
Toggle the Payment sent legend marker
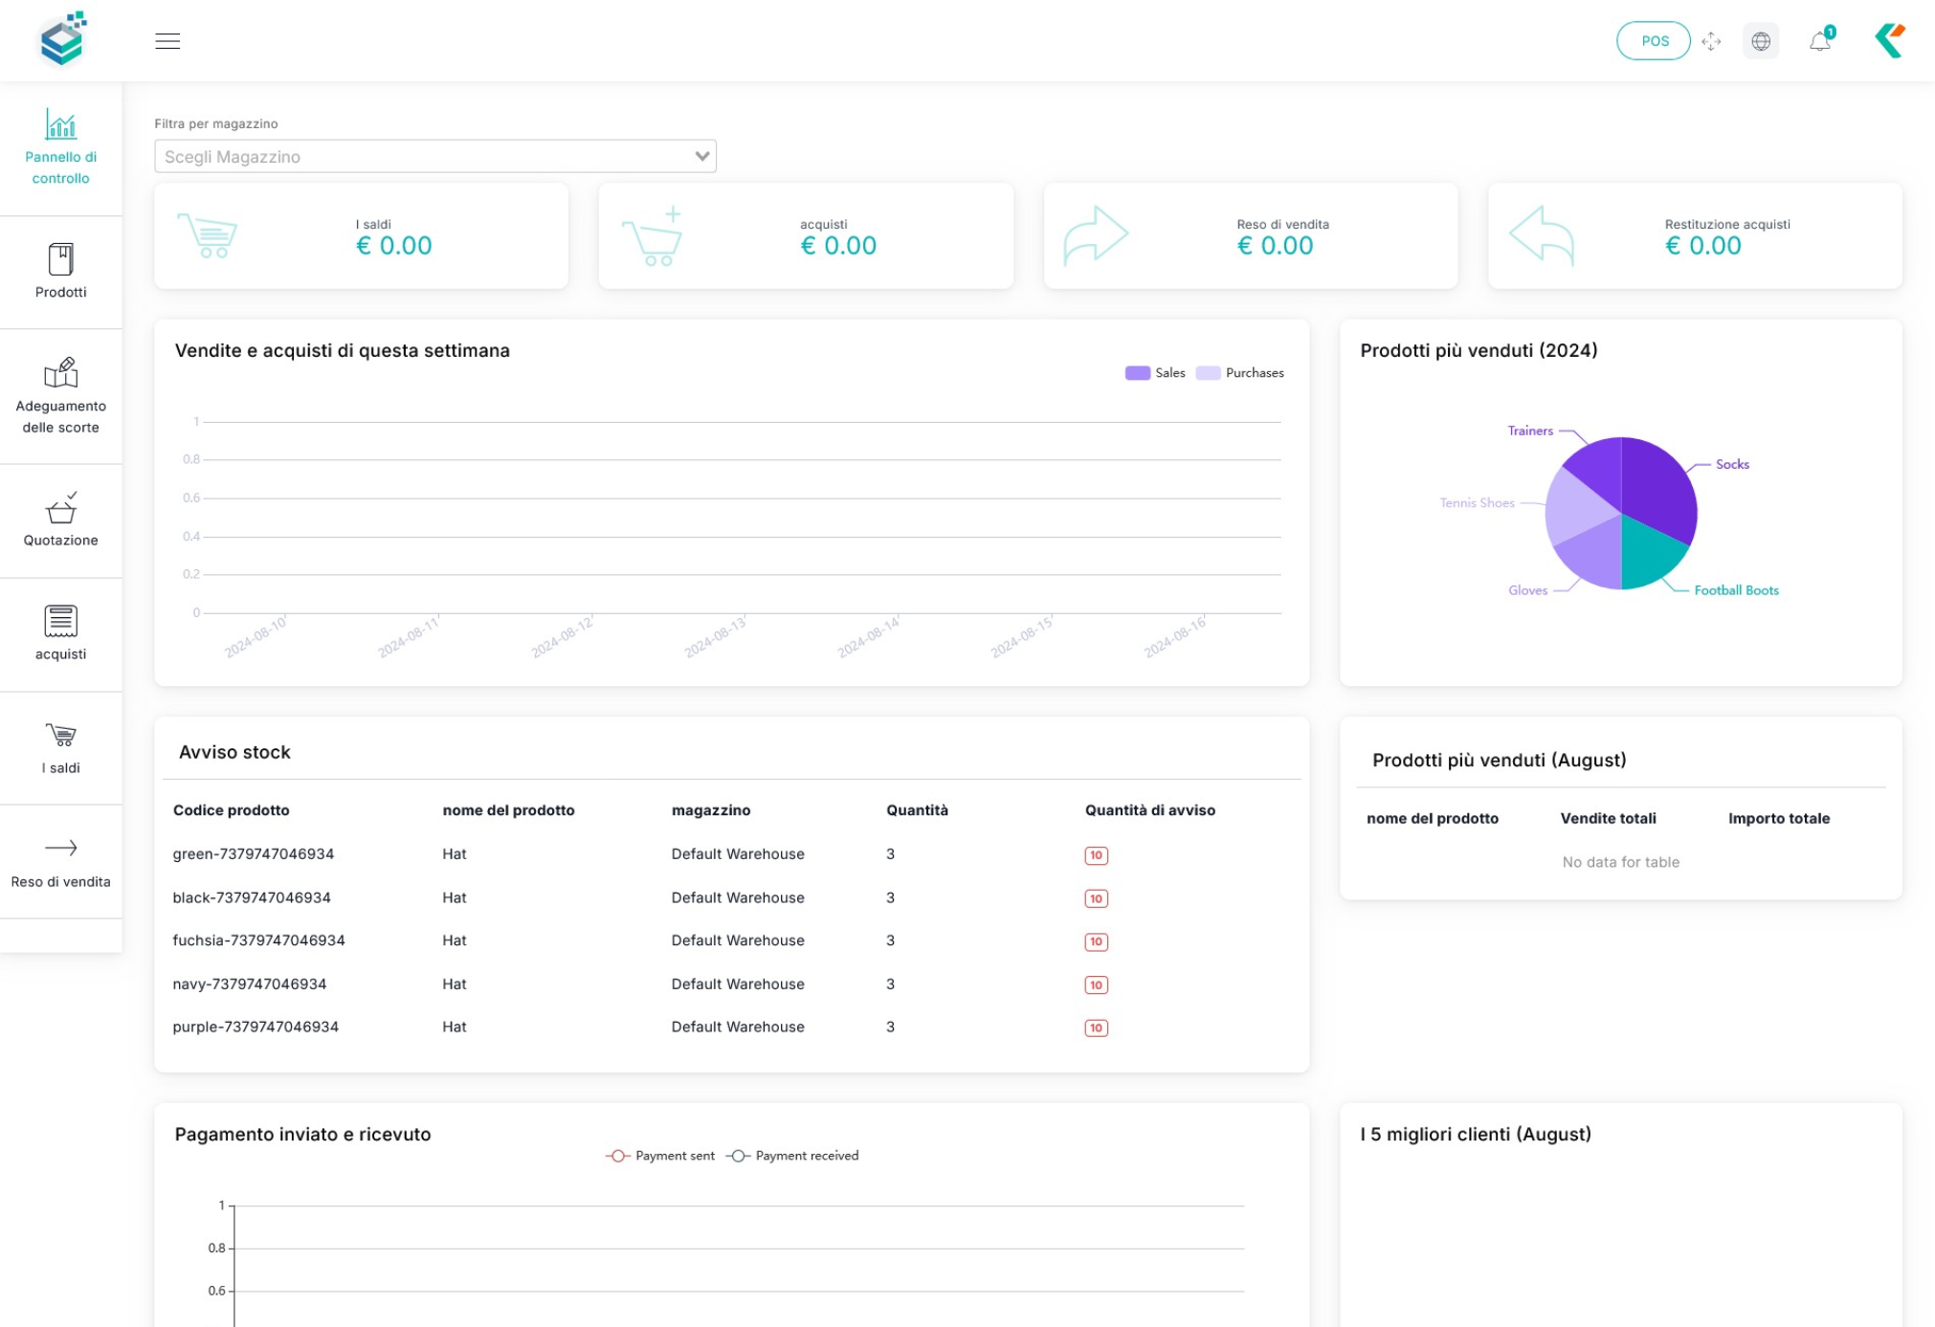618,1156
